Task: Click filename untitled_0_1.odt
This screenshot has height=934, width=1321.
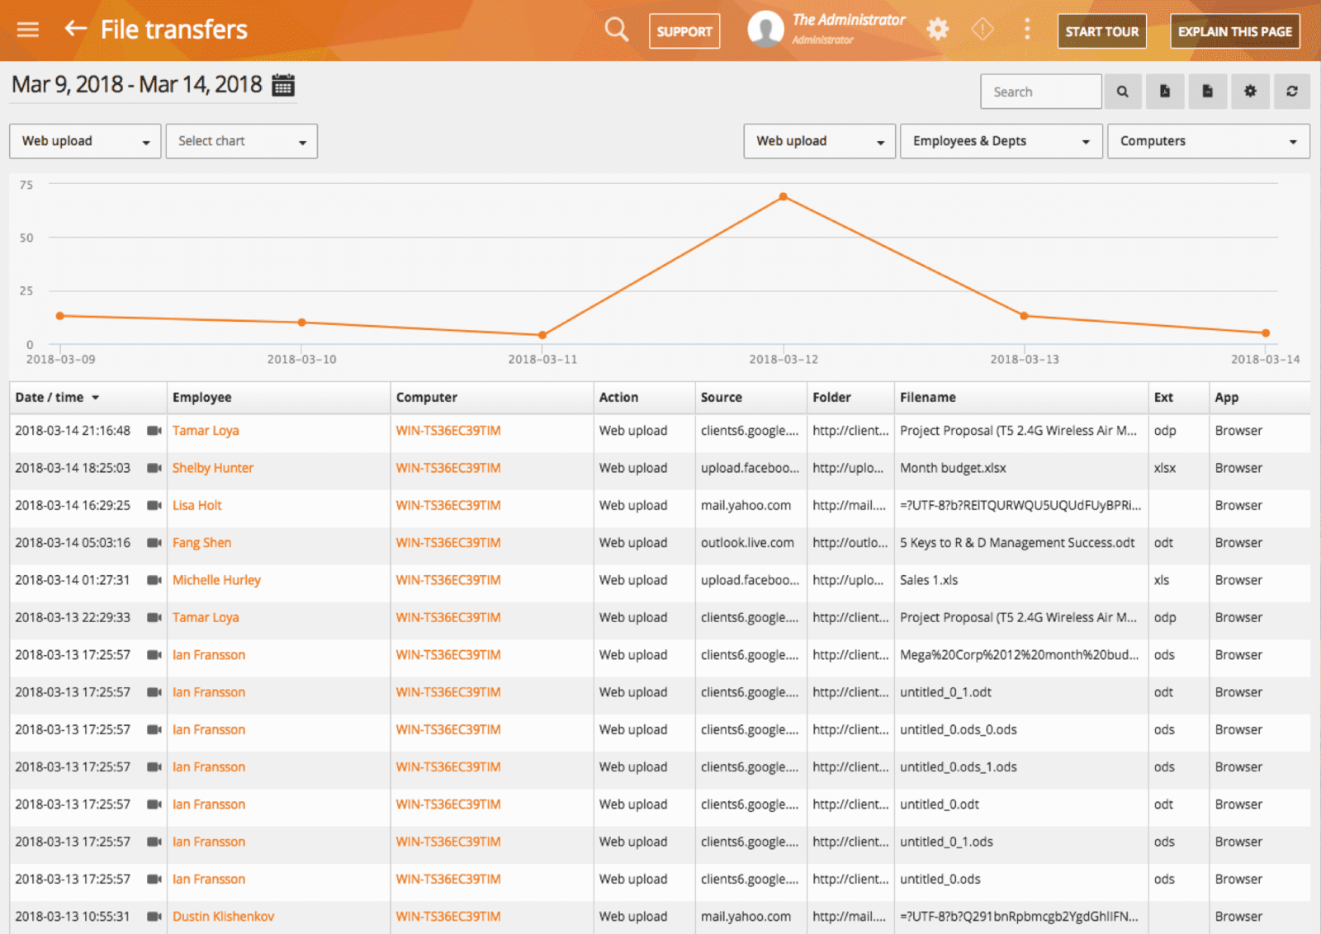Action: click(945, 692)
